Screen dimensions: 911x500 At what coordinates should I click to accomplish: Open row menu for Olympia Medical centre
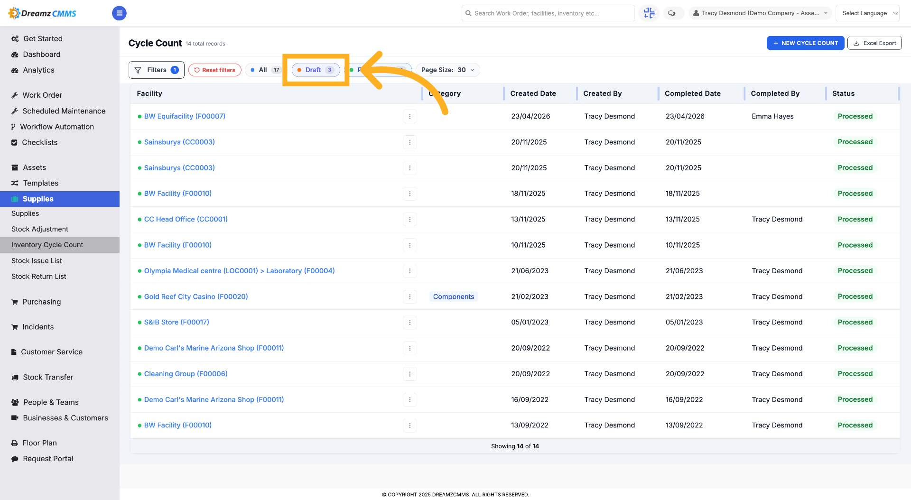point(410,271)
